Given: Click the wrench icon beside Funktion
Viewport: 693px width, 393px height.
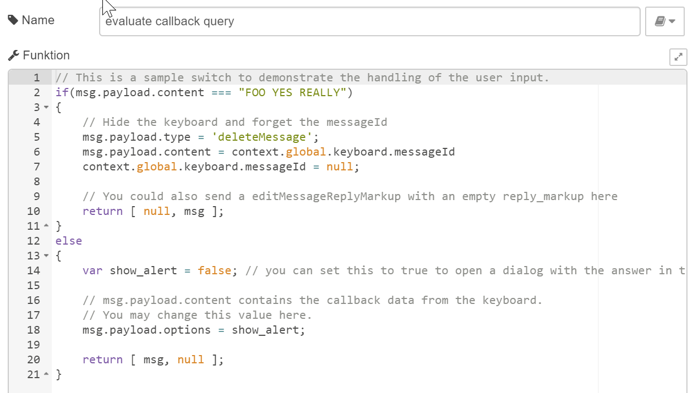Looking at the screenshot, I should pyautogui.click(x=13, y=55).
